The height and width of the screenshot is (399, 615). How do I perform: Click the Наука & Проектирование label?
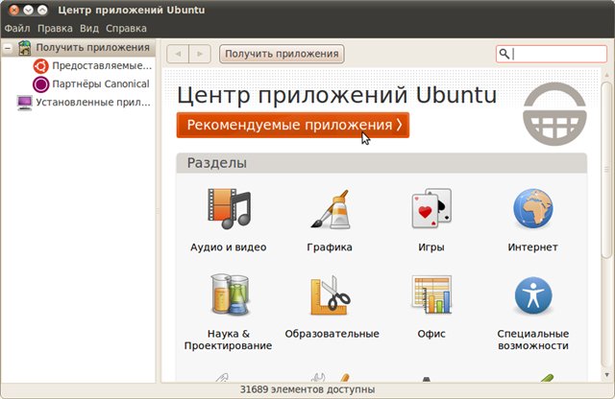click(x=229, y=340)
